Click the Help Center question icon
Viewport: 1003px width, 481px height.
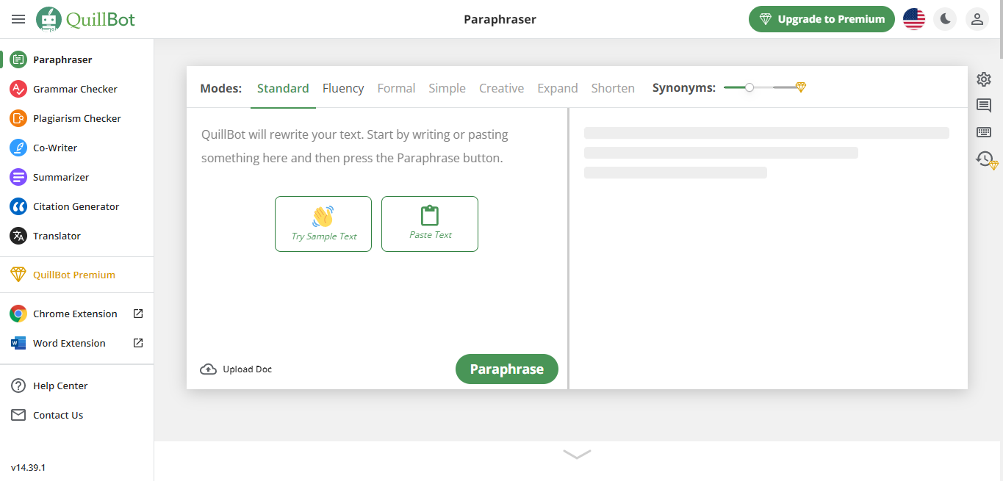coord(18,386)
